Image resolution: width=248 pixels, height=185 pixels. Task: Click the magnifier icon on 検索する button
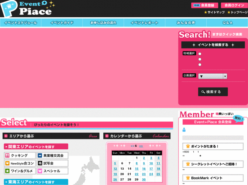point(203,92)
